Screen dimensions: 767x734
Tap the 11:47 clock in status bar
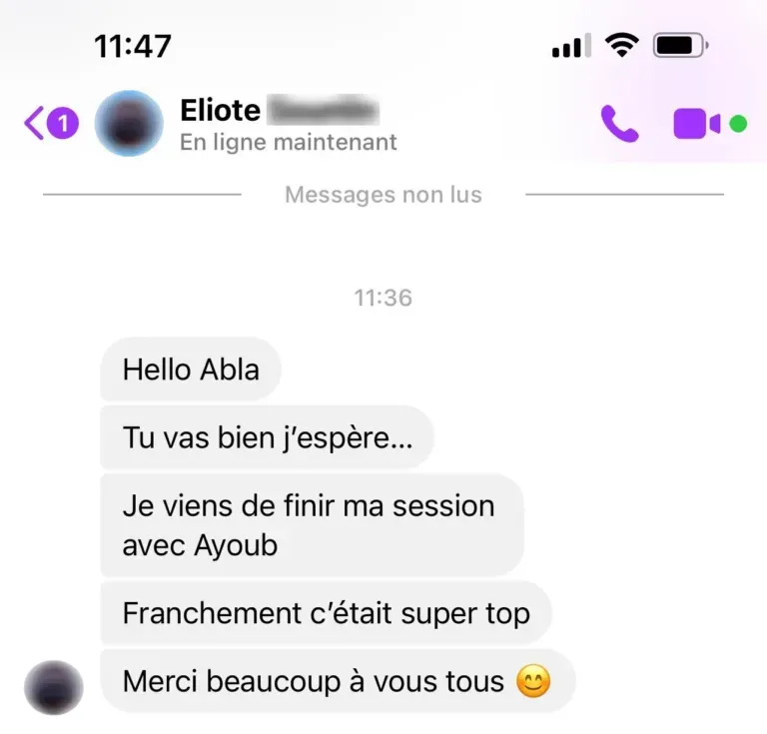[x=133, y=47]
